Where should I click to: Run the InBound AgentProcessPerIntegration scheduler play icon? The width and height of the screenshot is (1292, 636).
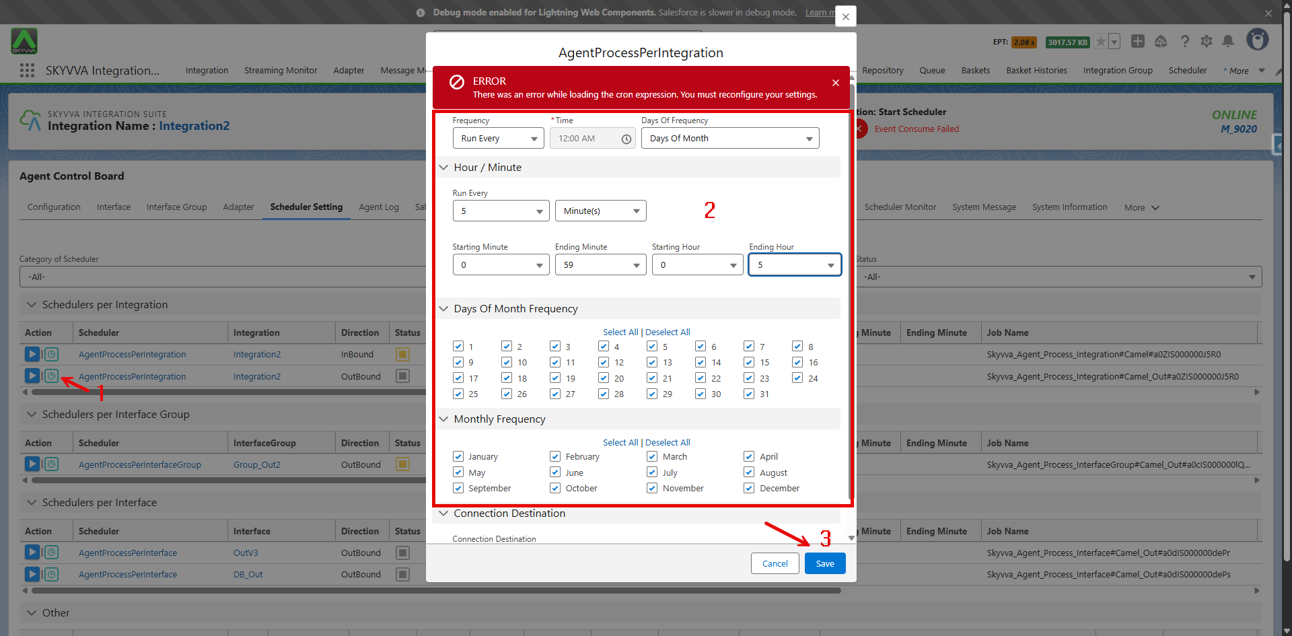pos(32,354)
